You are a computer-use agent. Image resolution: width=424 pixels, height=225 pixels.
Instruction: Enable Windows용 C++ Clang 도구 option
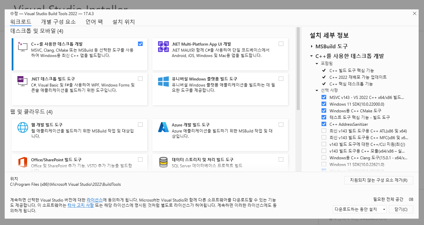coord(324,158)
